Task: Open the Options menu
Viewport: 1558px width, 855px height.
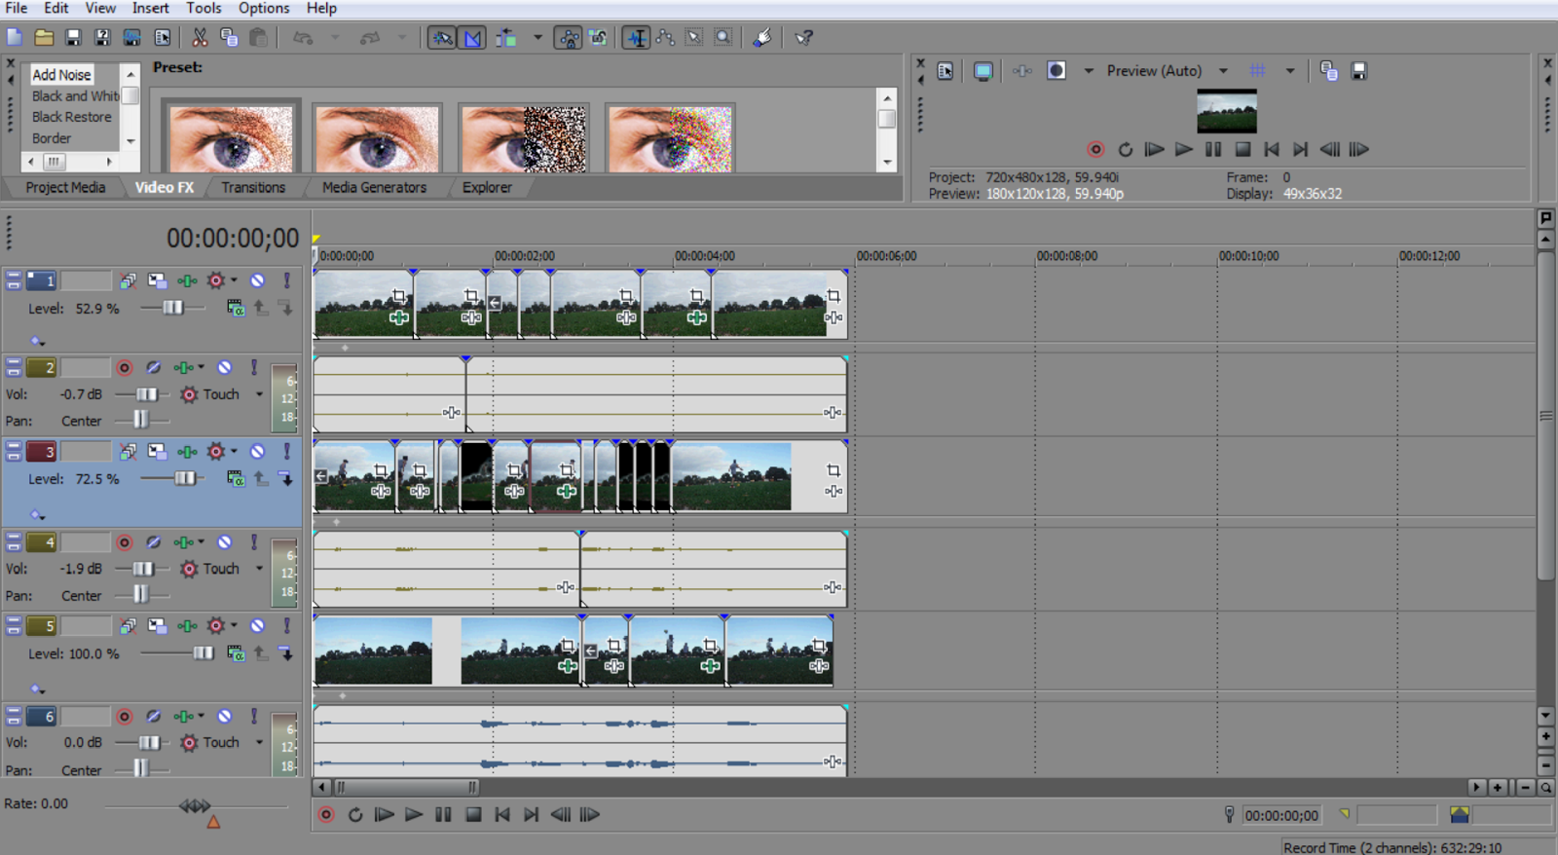Action: click(x=264, y=8)
